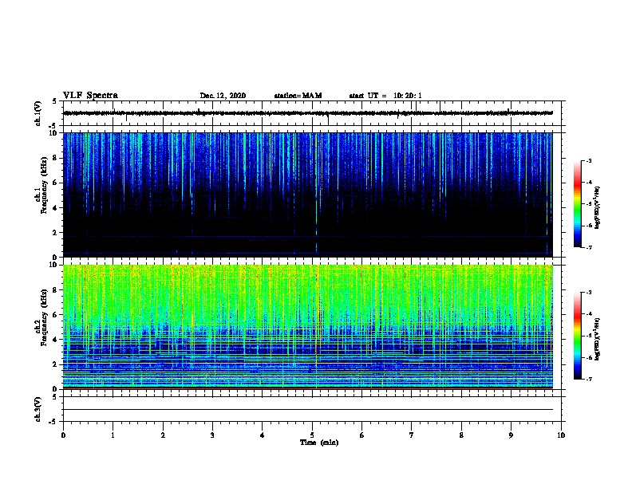
Task: Click the "8" frequency tick on the ch.1 spectrogram
Action: coord(55,158)
